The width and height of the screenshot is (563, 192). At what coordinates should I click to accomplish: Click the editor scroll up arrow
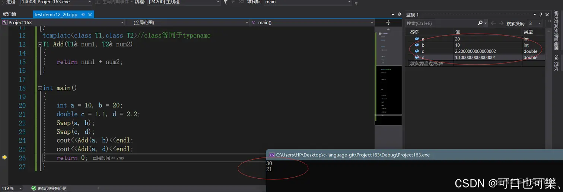[x=388, y=29]
